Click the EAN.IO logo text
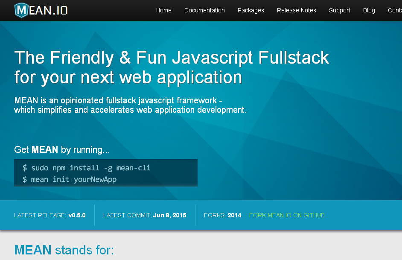This screenshot has width=402, height=260. click(48, 10)
